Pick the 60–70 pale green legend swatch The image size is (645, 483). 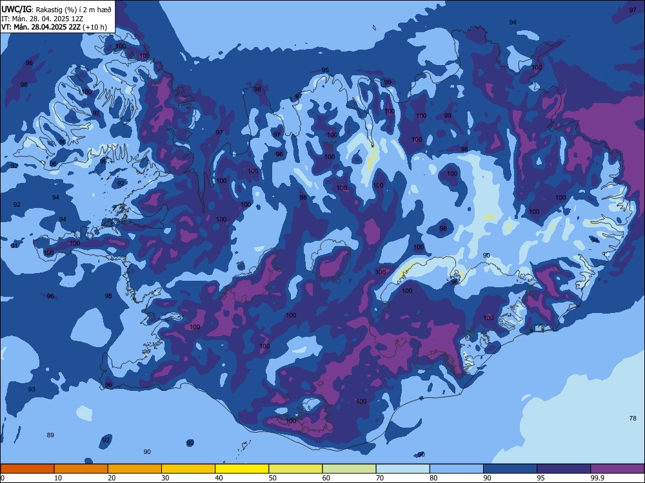[349, 469]
